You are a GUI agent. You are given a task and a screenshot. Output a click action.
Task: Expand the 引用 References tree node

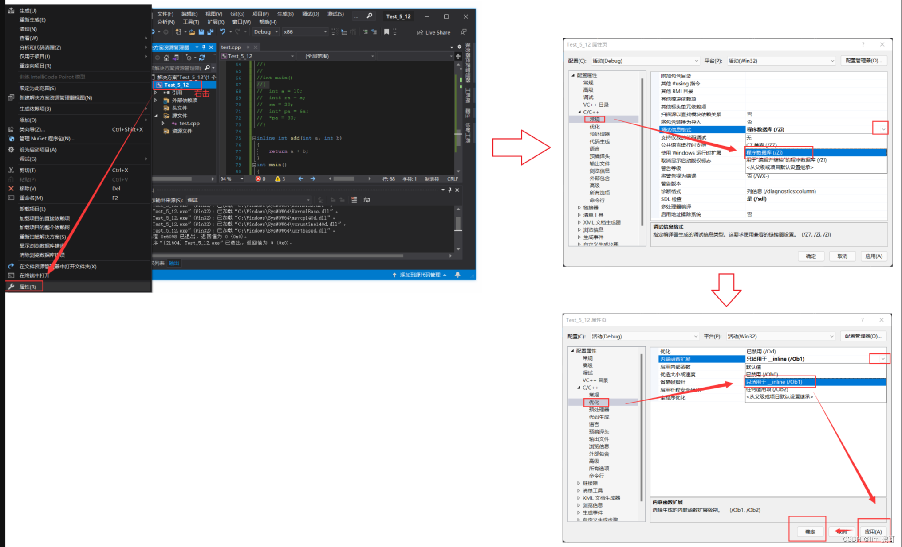(156, 93)
